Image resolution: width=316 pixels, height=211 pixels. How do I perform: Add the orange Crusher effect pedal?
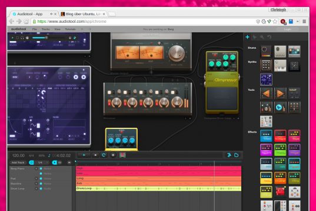280,178
